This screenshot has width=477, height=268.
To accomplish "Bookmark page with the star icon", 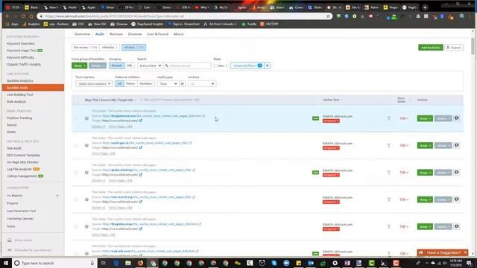I will [328, 16].
